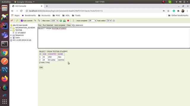
Task: Open the POC bookmarks folder
Action: (56, 15)
